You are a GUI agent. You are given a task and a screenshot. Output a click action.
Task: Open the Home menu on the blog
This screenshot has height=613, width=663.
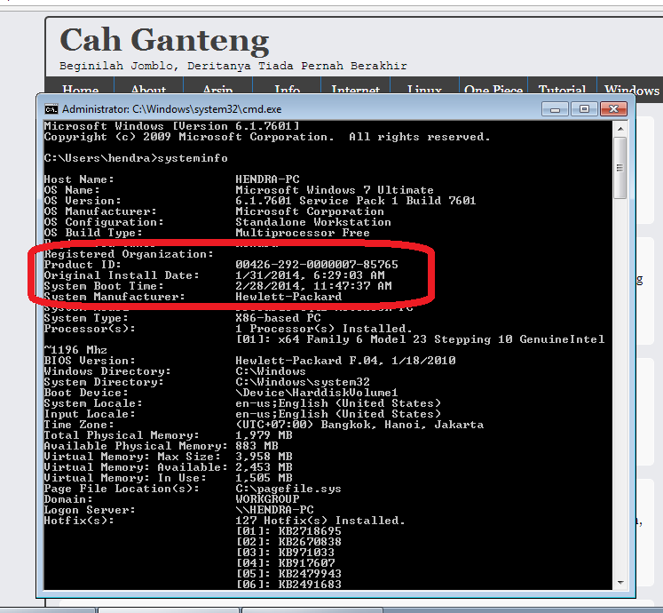coord(81,90)
